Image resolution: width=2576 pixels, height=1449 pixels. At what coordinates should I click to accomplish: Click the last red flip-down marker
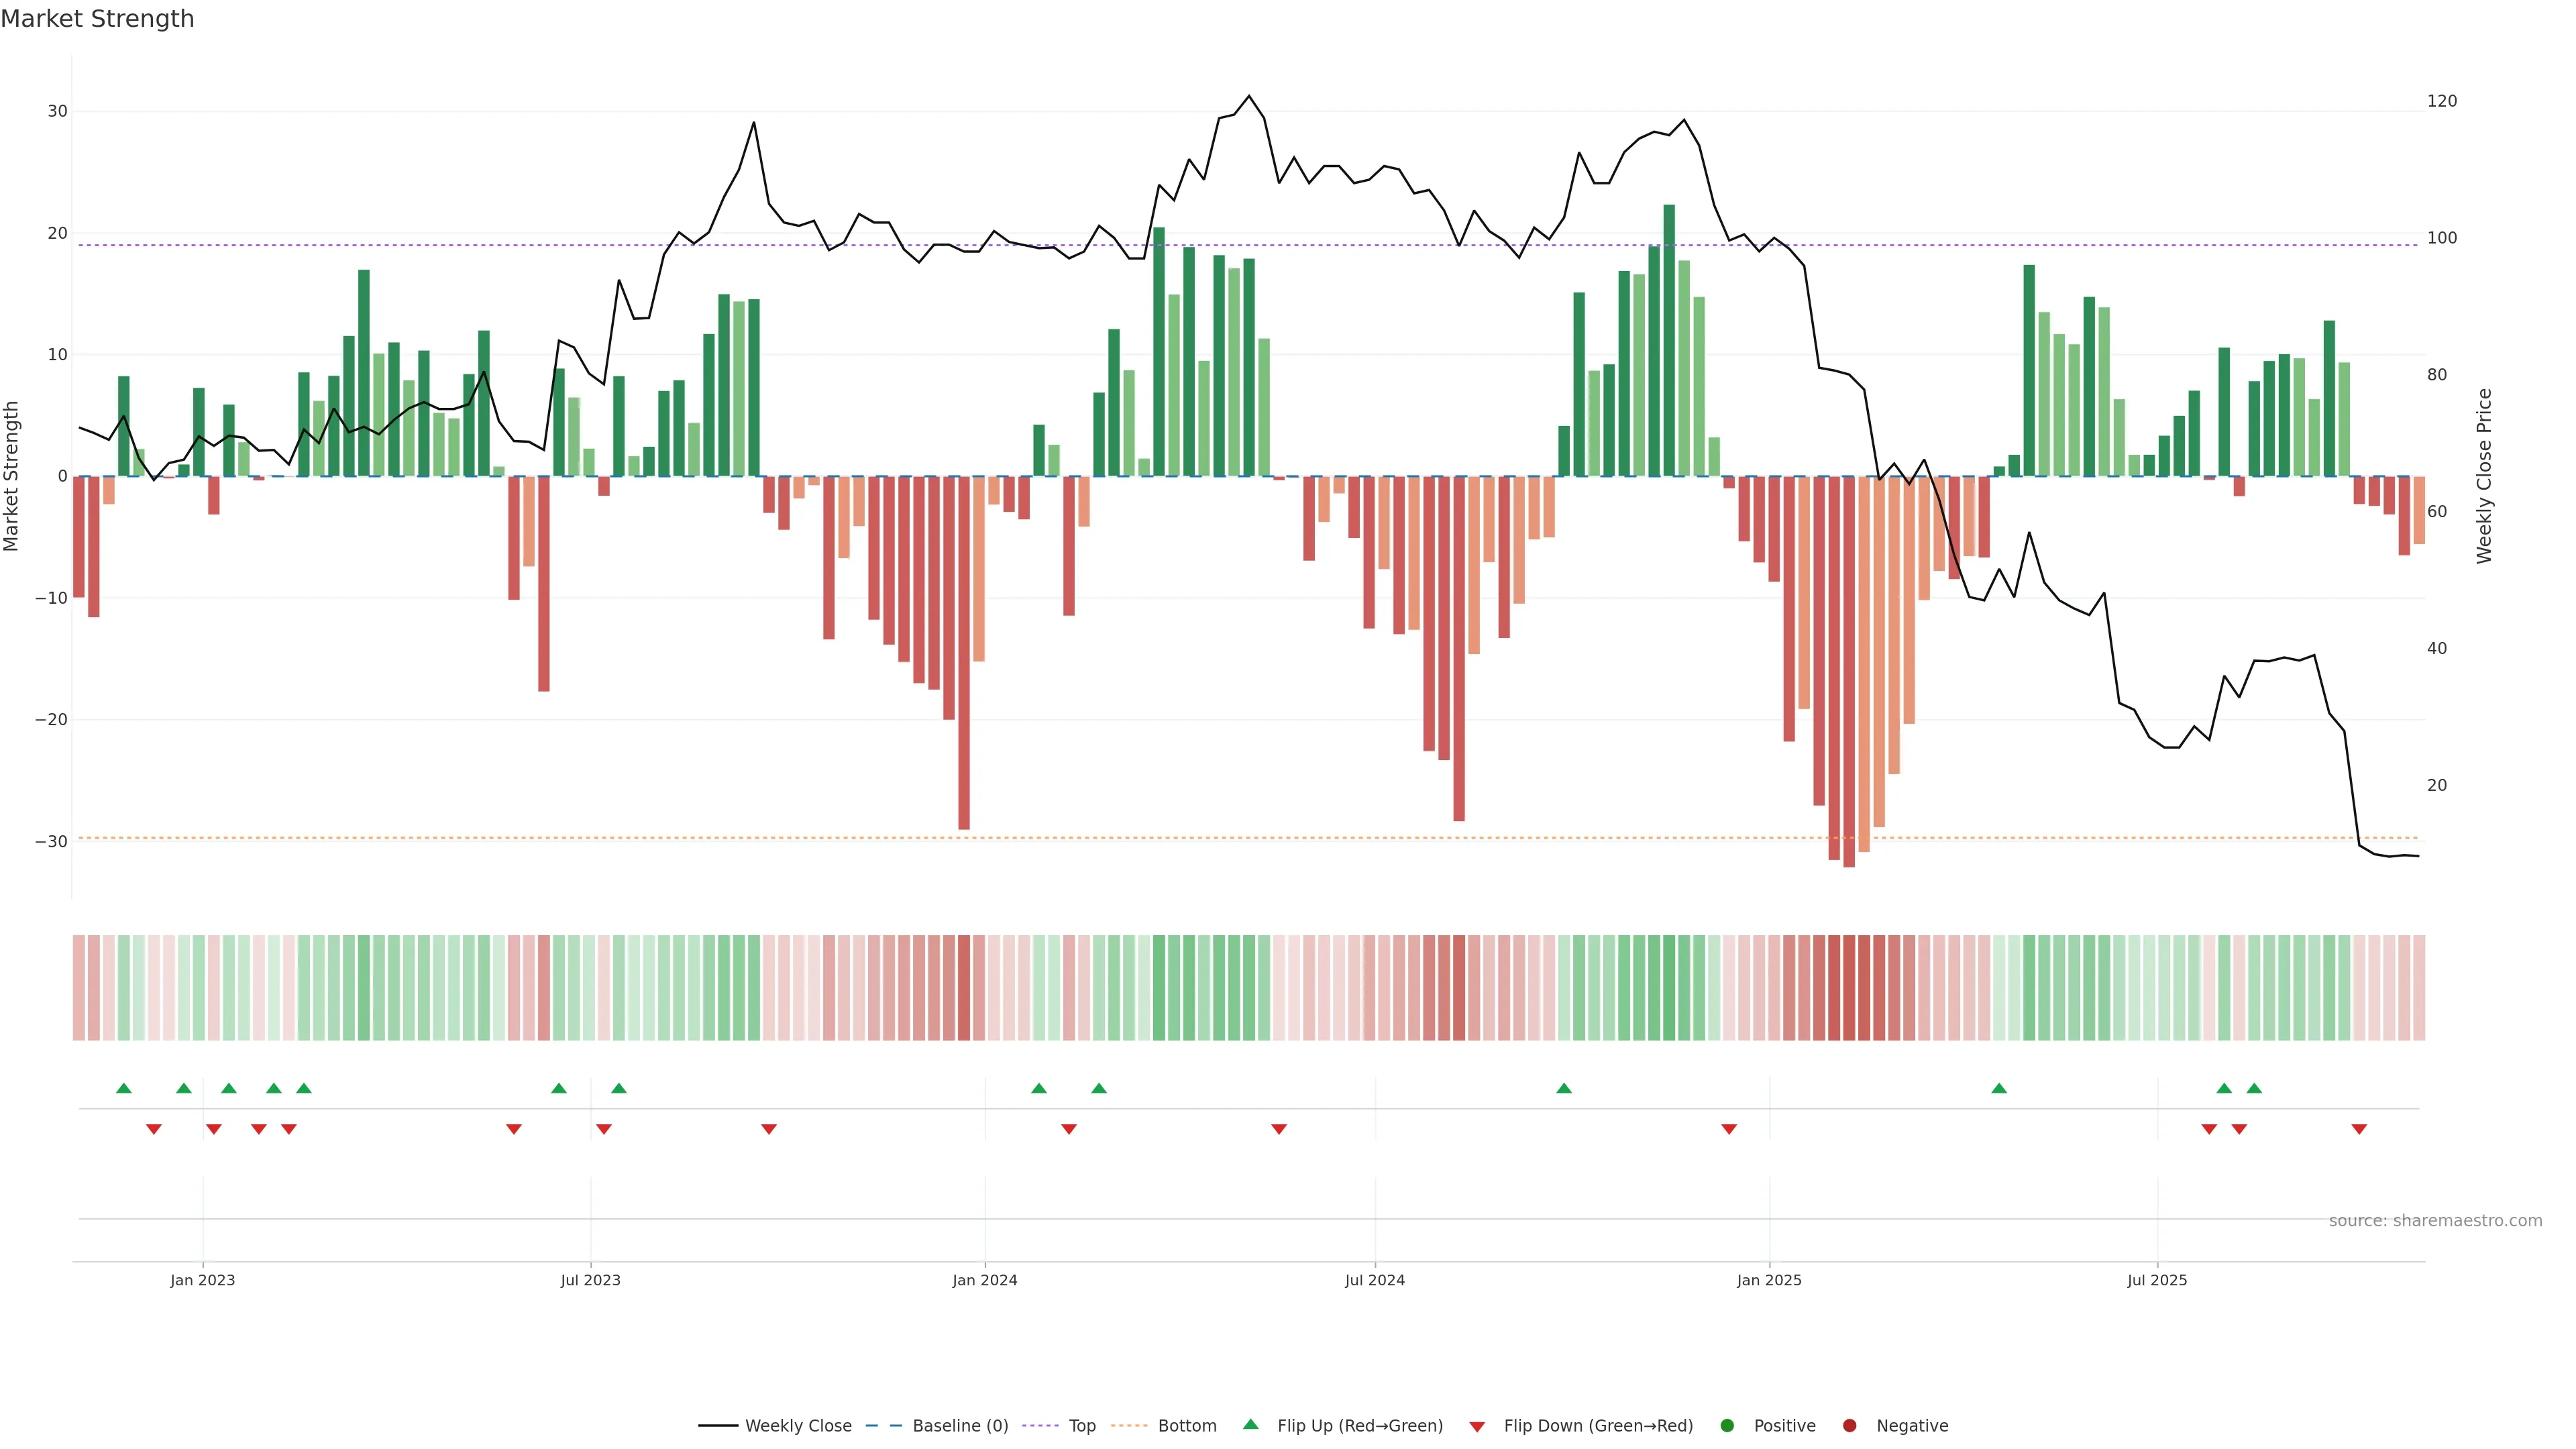coord(2359,1129)
